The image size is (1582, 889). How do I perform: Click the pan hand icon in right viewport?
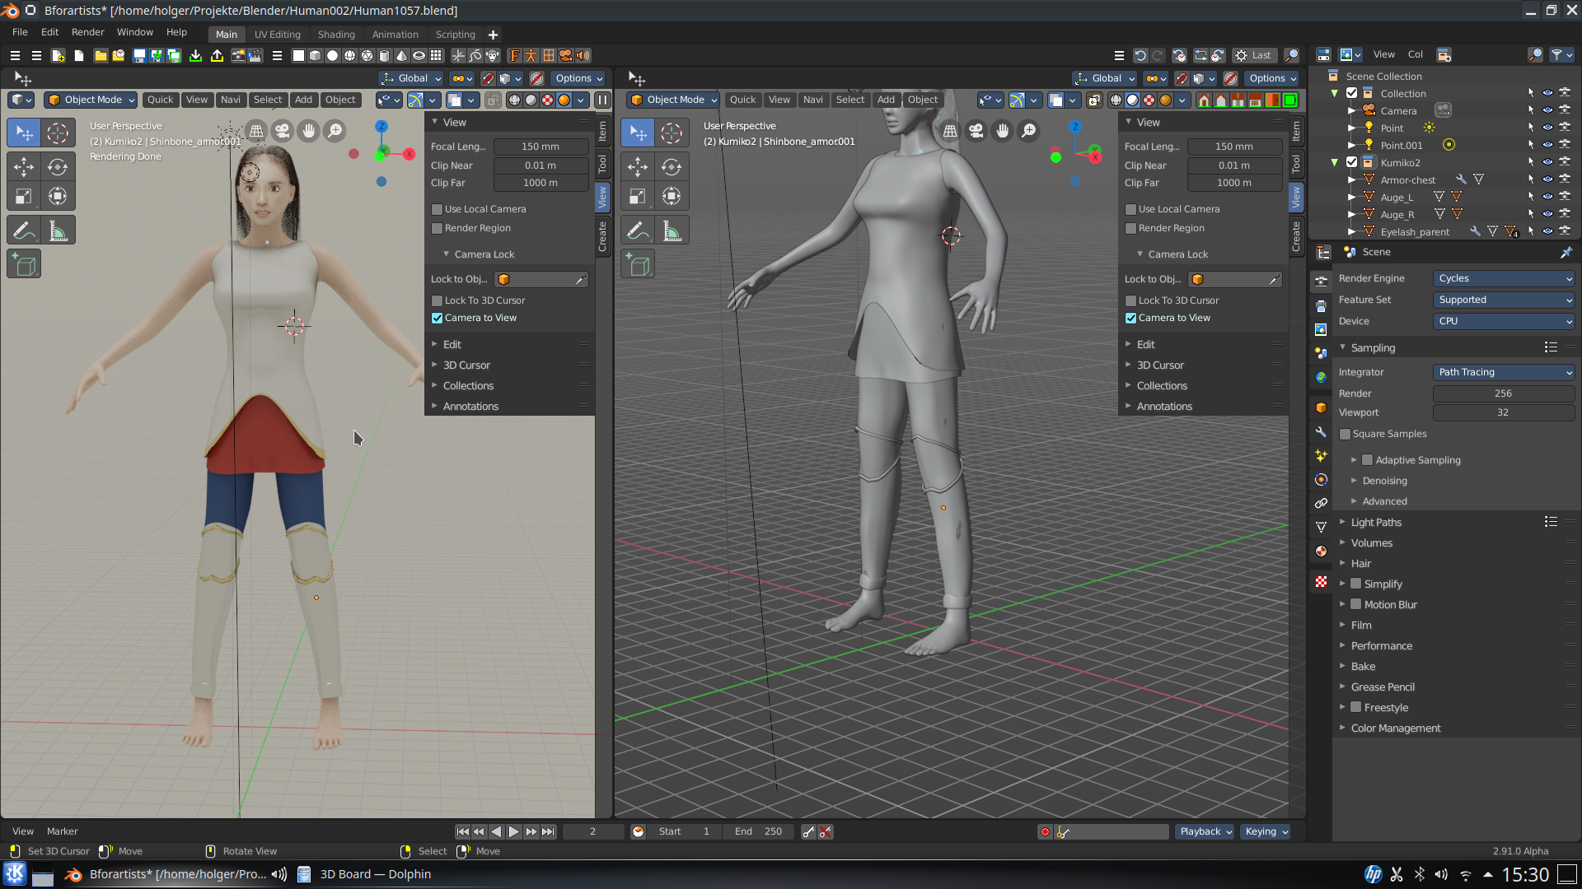coord(1002,131)
